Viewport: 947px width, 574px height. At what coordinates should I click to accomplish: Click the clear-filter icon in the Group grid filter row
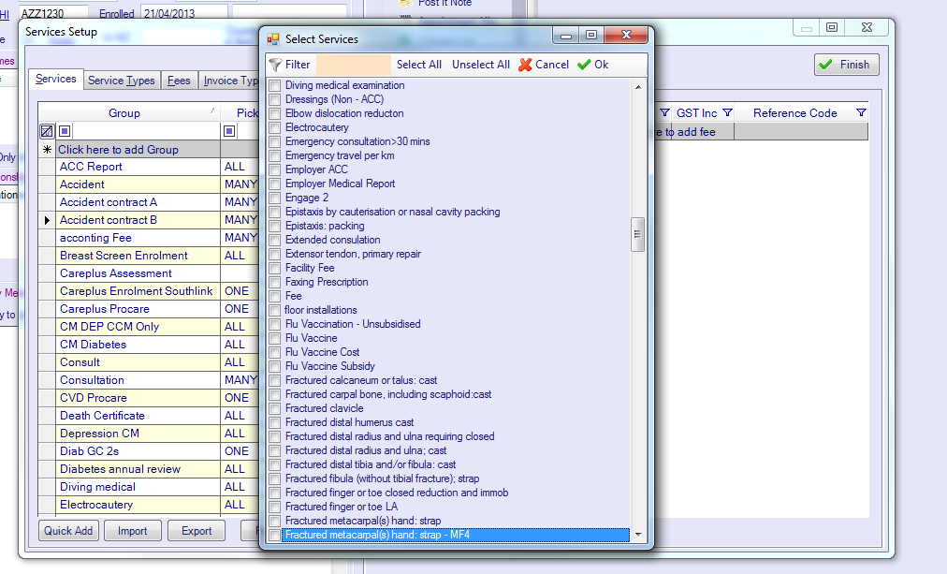coord(47,131)
